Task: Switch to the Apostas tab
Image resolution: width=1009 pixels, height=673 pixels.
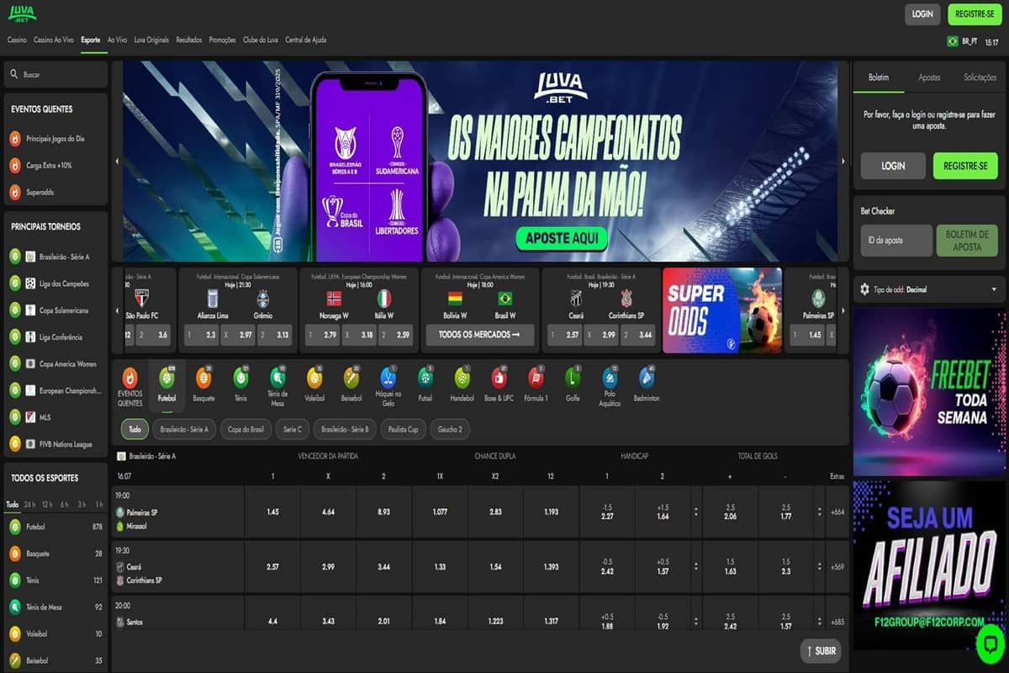Action: tap(929, 77)
